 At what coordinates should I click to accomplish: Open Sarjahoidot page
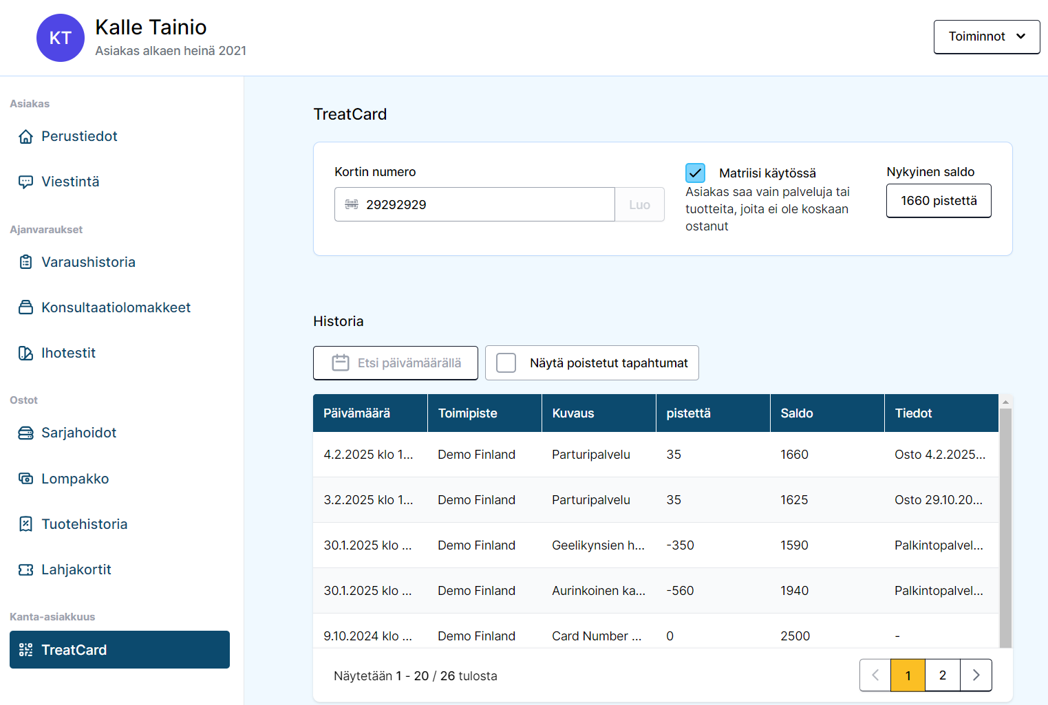point(120,433)
